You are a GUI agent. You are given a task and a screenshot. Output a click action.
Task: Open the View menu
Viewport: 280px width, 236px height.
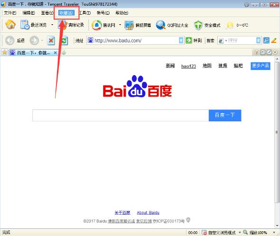47,13
